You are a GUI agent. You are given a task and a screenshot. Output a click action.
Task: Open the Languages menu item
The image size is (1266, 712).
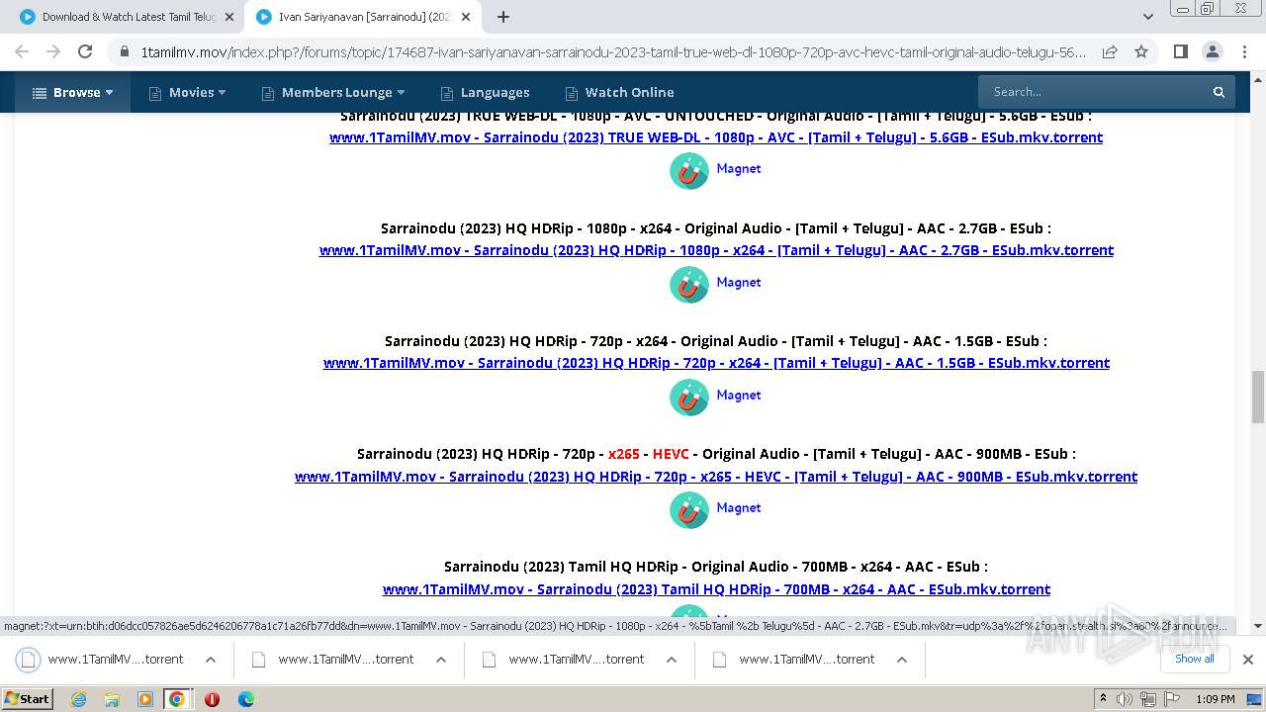485,92
